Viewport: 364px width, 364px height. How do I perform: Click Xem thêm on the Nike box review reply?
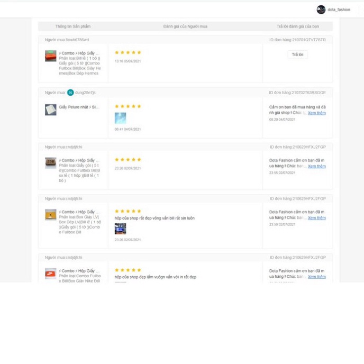click(316, 277)
